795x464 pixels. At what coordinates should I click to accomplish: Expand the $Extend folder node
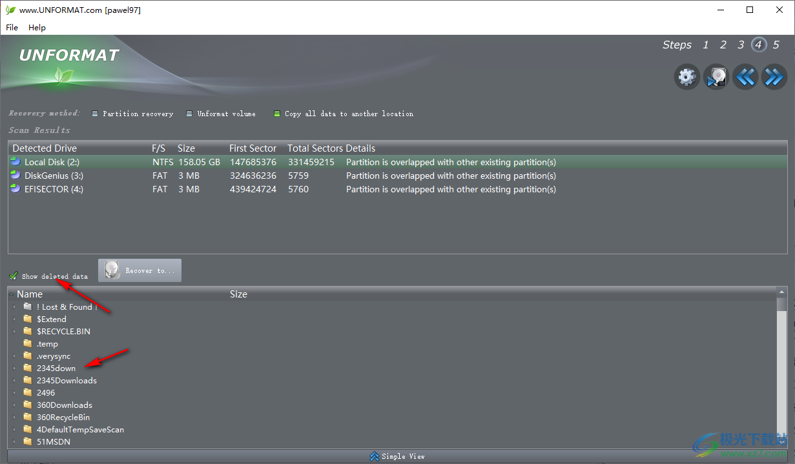click(x=14, y=319)
